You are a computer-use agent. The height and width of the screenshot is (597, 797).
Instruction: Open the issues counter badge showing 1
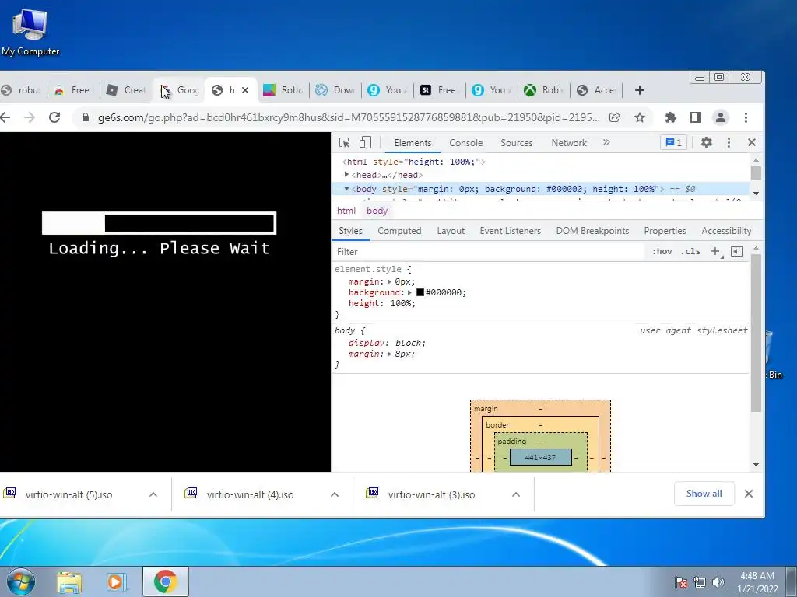(x=673, y=143)
